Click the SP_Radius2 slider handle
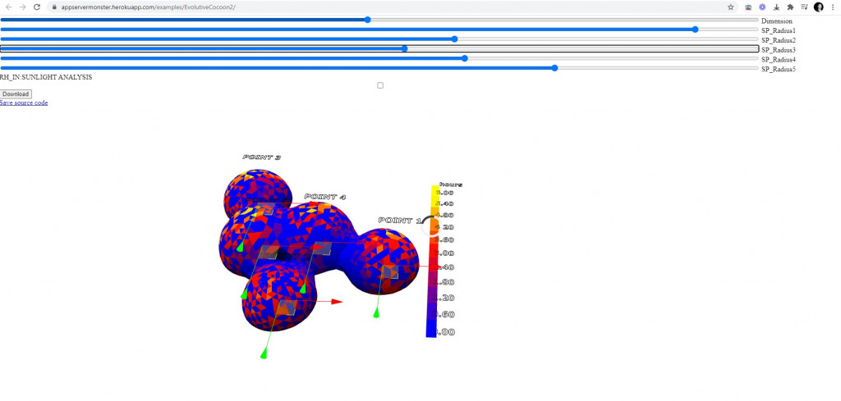This screenshot has height=401, width=841. click(454, 39)
